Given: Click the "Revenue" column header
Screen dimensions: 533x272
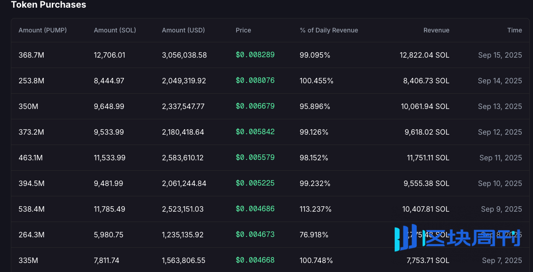Looking at the screenshot, I should click(x=437, y=30).
